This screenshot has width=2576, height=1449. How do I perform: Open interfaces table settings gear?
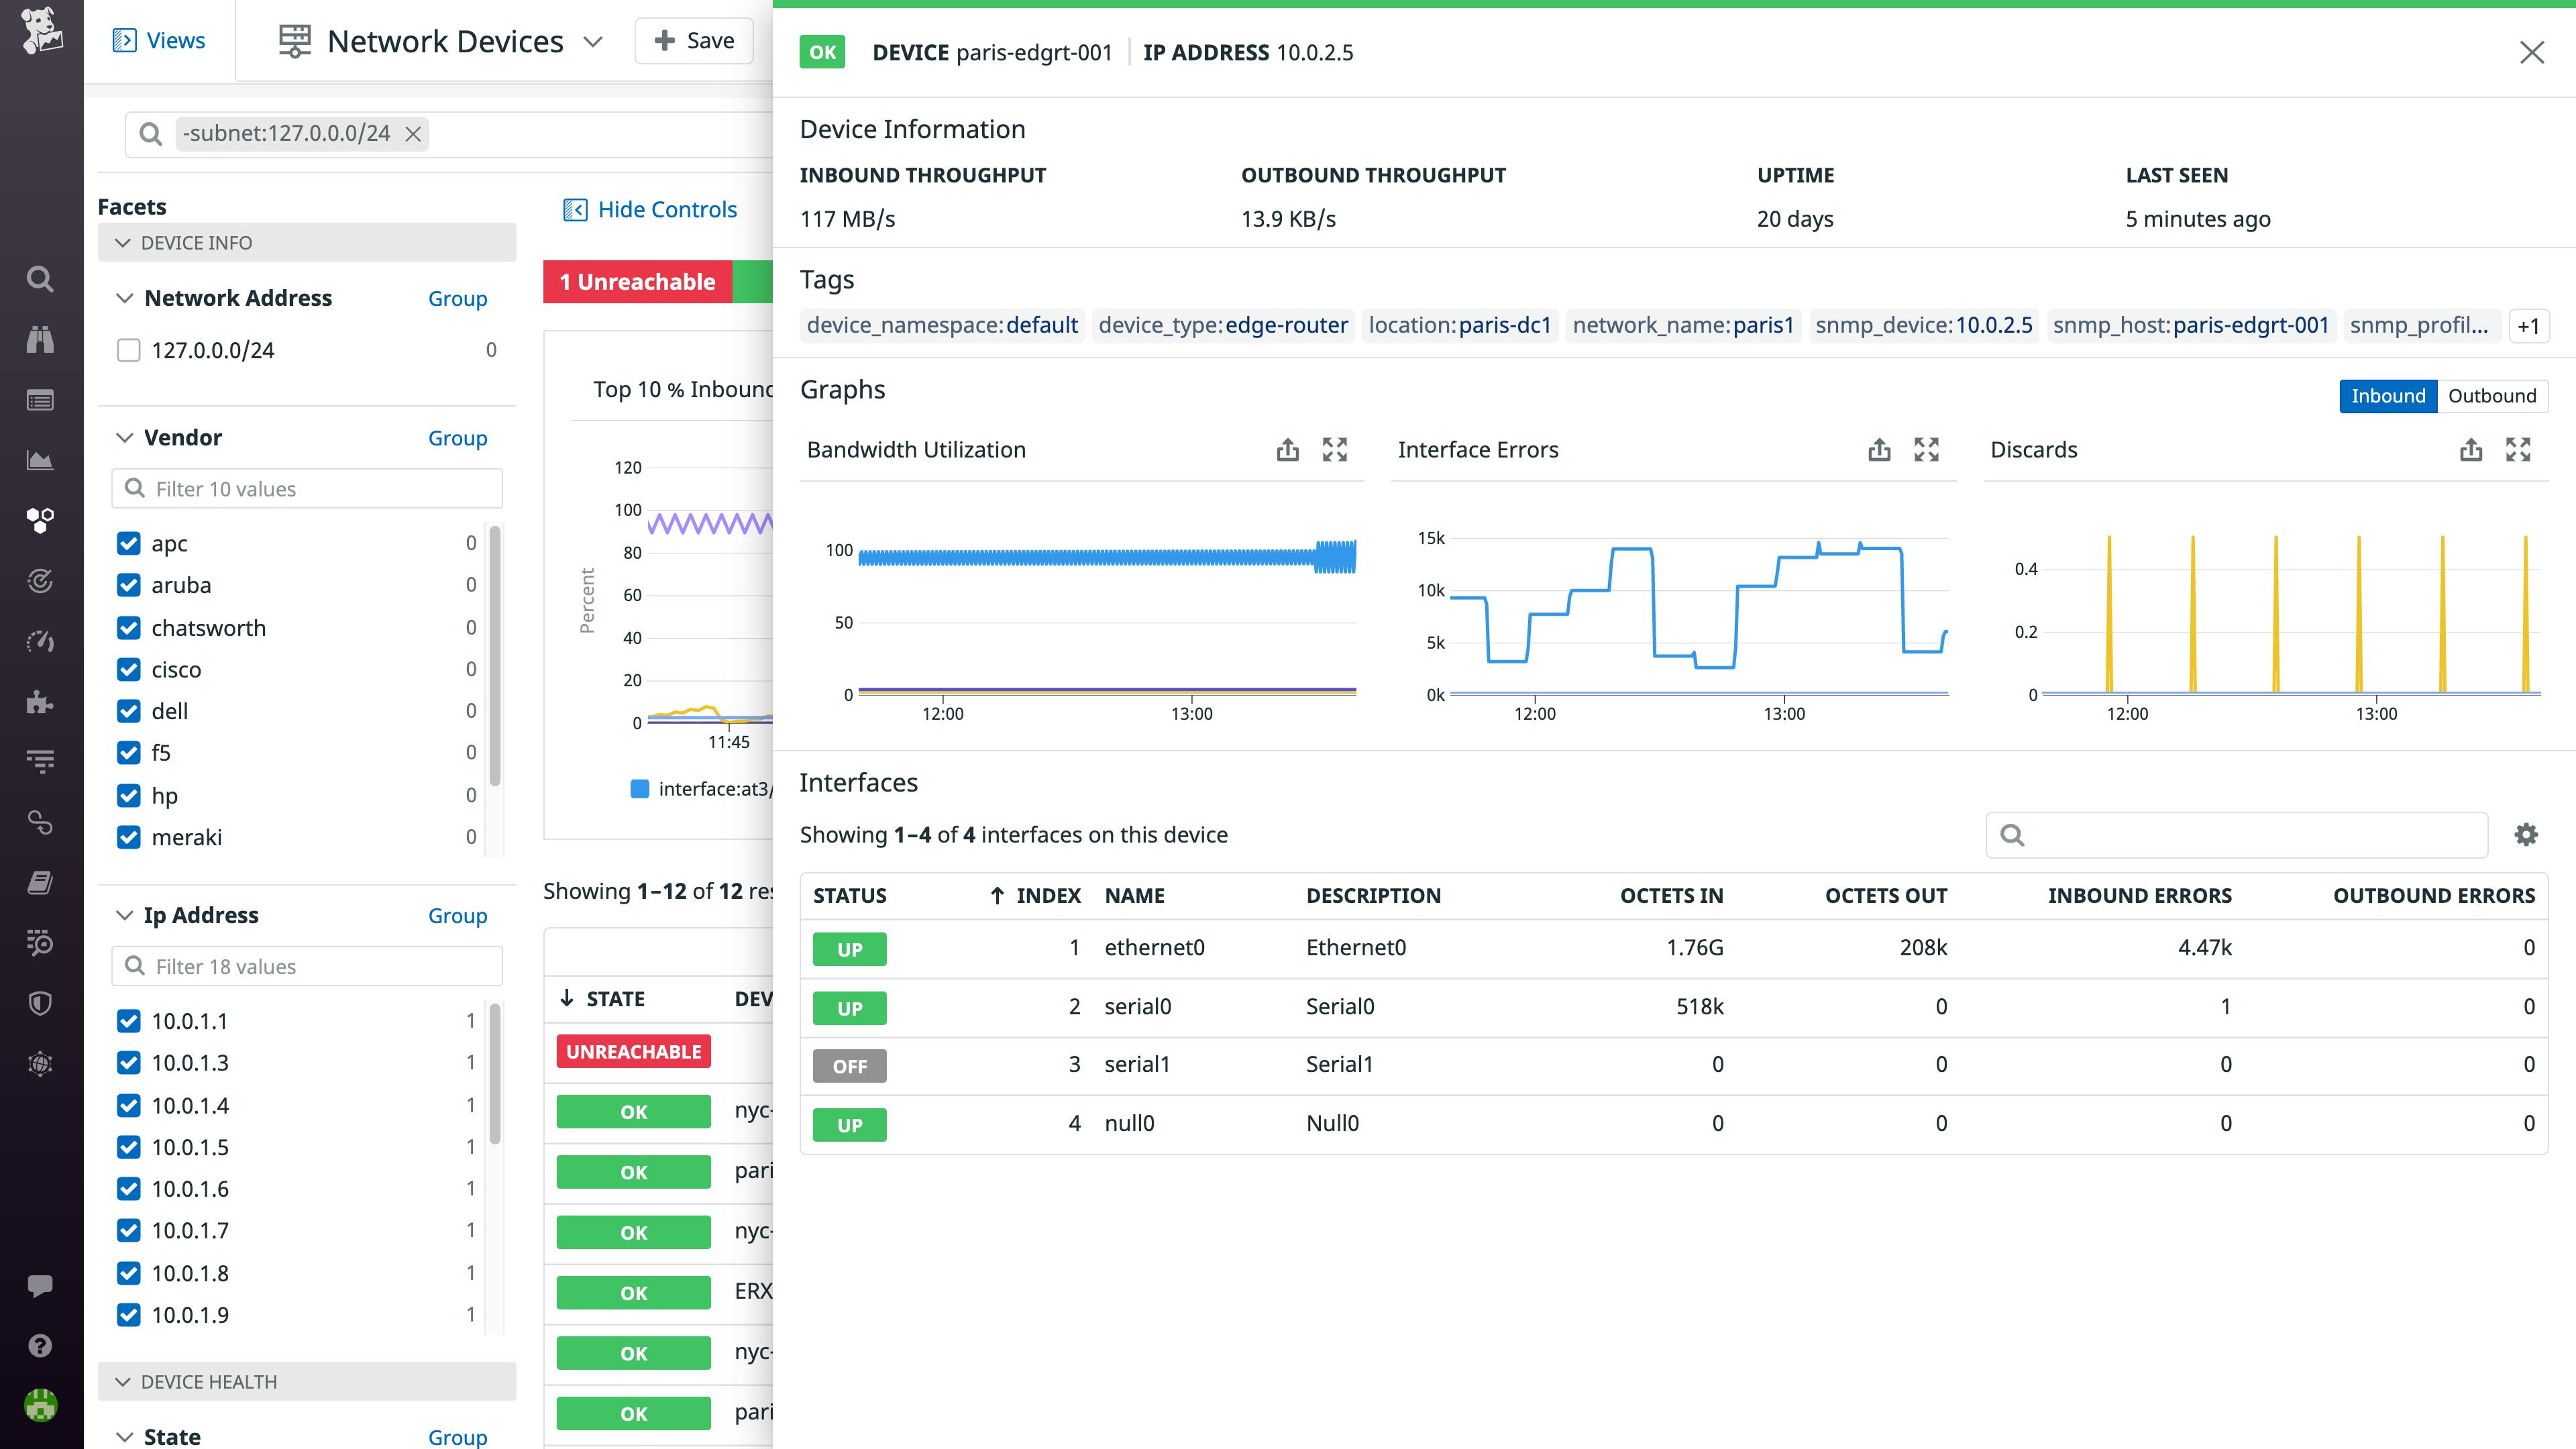2526,835
